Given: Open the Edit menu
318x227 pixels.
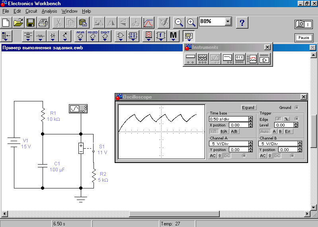Looking at the screenshot, I should click(x=17, y=11).
